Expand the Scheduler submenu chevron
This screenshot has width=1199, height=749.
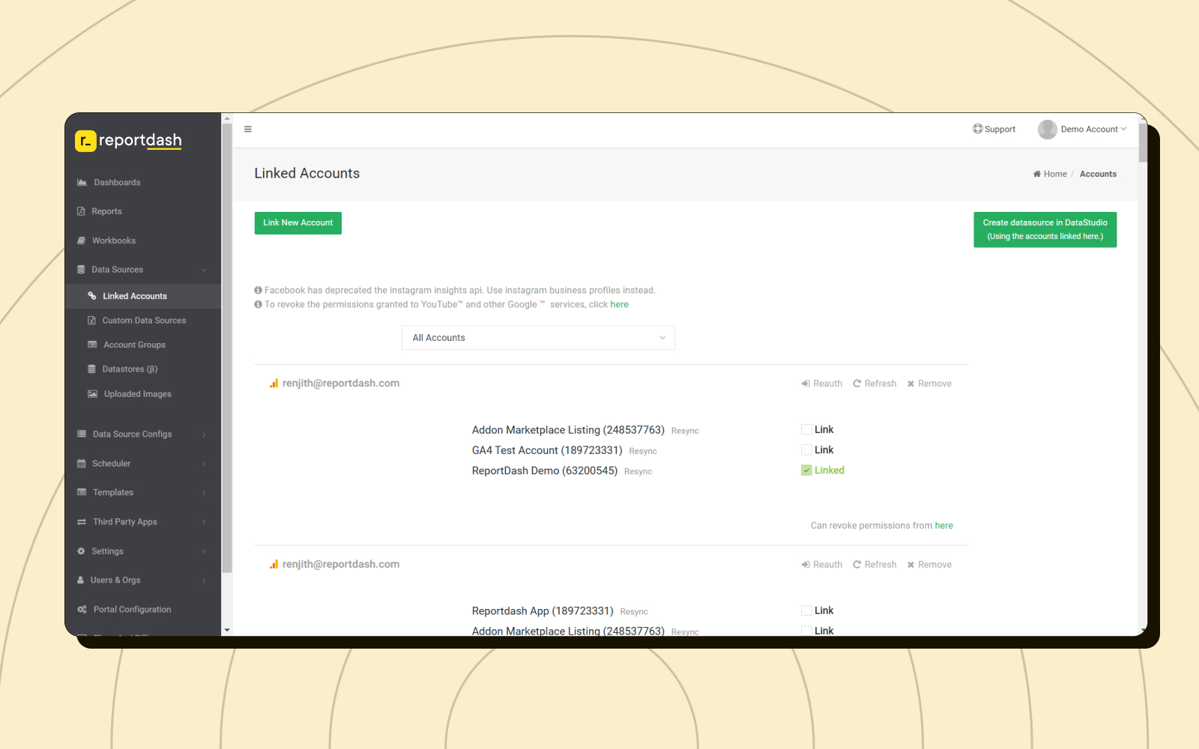click(x=204, y=464)
